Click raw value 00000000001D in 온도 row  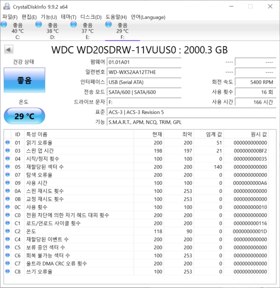coord(250,231)
